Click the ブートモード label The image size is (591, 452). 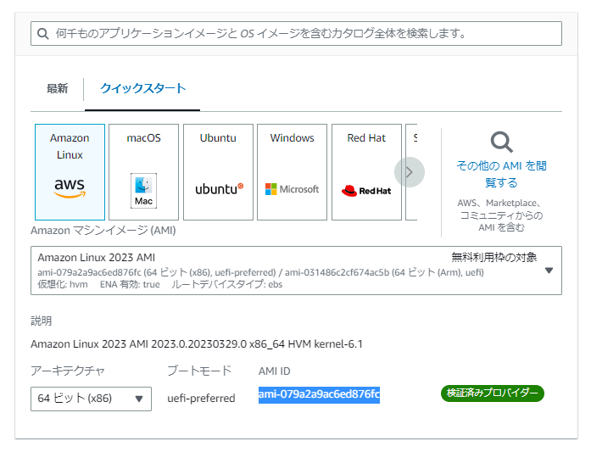point(199,371)
